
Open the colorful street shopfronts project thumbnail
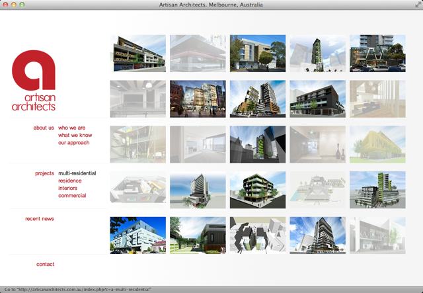pyautogui.click(x=198, y=99)
